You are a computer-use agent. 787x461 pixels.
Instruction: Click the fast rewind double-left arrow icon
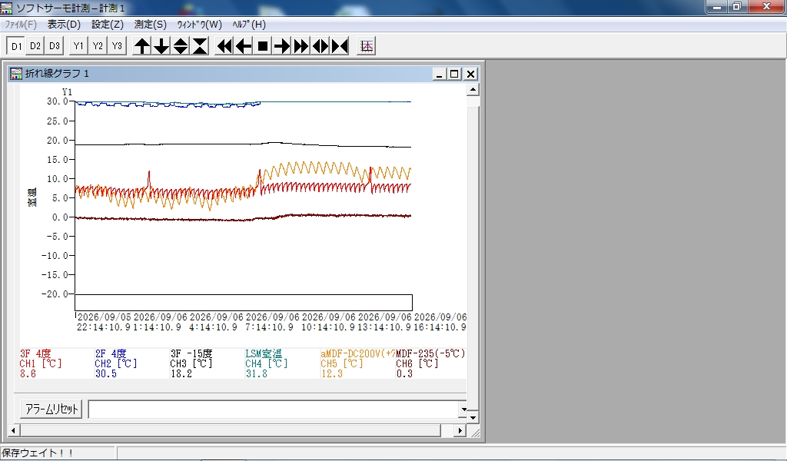[224, 46]
